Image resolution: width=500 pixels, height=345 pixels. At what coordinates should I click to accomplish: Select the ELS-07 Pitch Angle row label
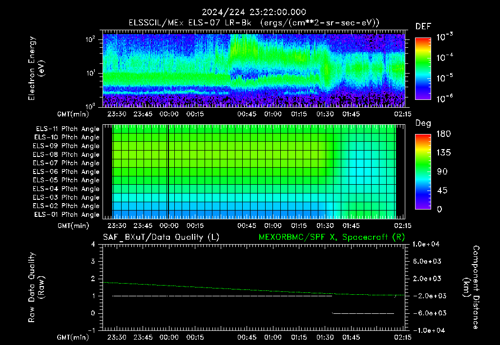point(66,163)
